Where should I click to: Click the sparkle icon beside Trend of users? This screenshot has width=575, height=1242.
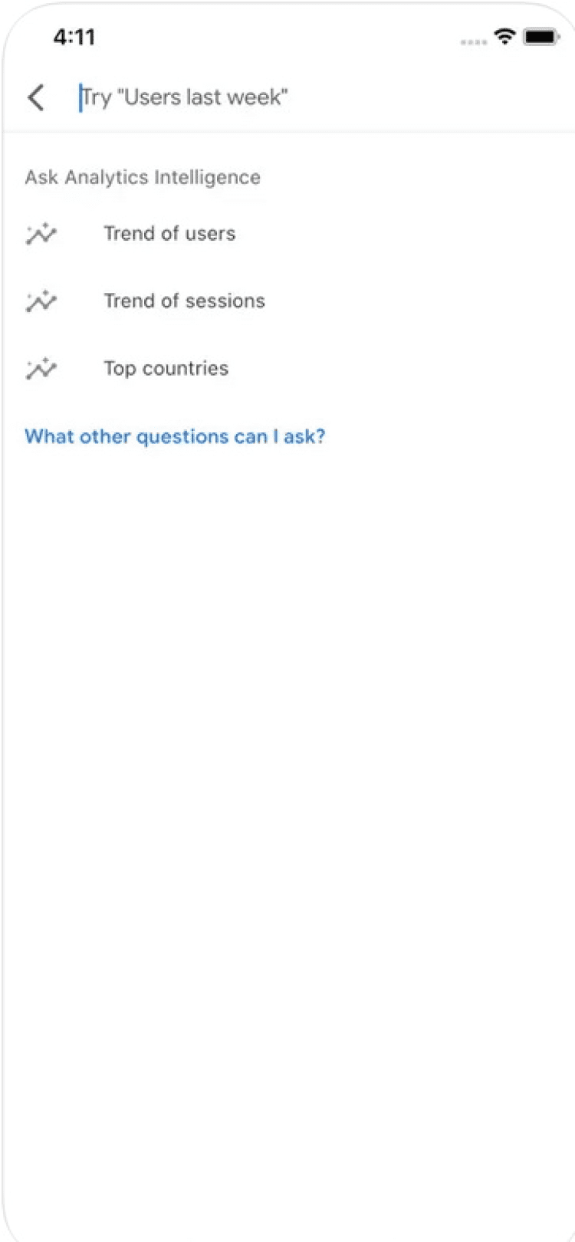[x=41, y=234]
